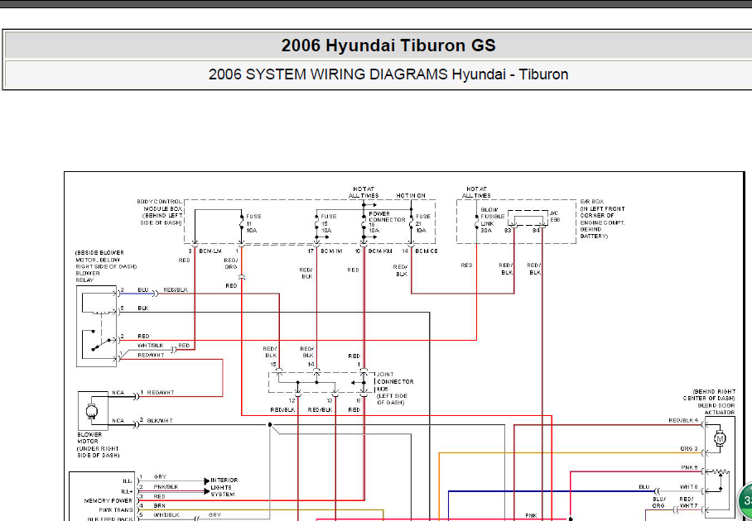Click the 'PNK/BLK' wire label
Image resolution: width=752 pixels, height=521 pixels.
click(x=166, y=487)
